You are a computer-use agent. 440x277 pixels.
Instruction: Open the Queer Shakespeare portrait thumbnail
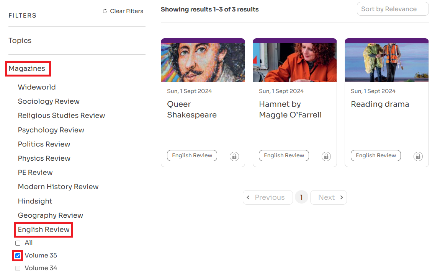point(203,62)
